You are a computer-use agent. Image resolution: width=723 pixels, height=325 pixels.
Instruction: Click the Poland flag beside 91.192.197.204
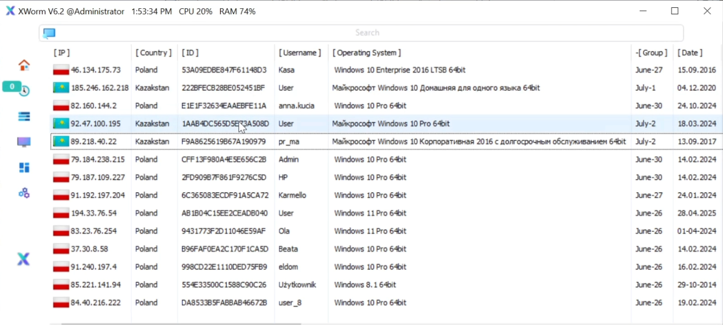coord(61,195)
